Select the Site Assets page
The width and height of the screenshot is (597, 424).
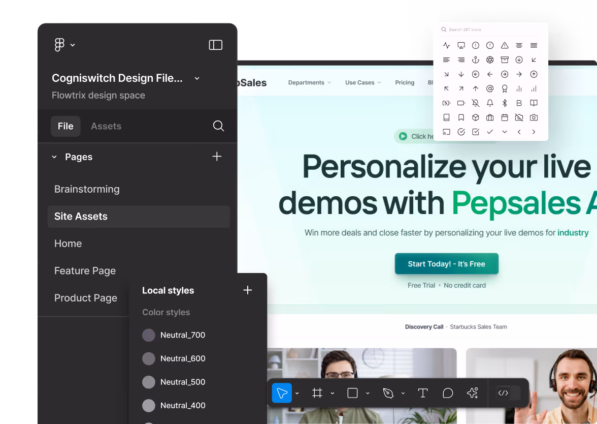coord(139,217)
